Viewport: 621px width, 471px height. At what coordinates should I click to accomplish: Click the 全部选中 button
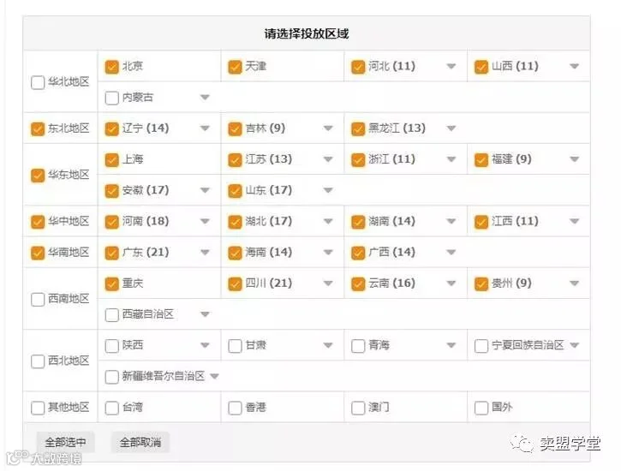click(65, 442)
